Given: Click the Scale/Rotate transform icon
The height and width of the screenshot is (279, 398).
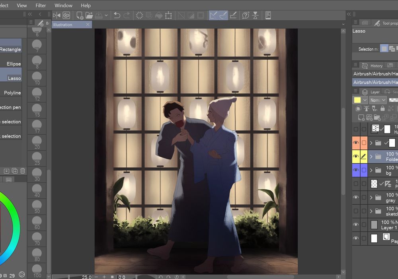Looking at the screenshot, I should coord(168,15).
